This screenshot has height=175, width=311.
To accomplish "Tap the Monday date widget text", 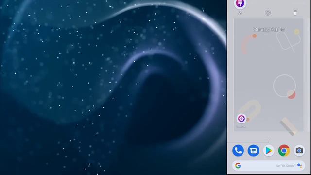I will [x=269, y=30].
